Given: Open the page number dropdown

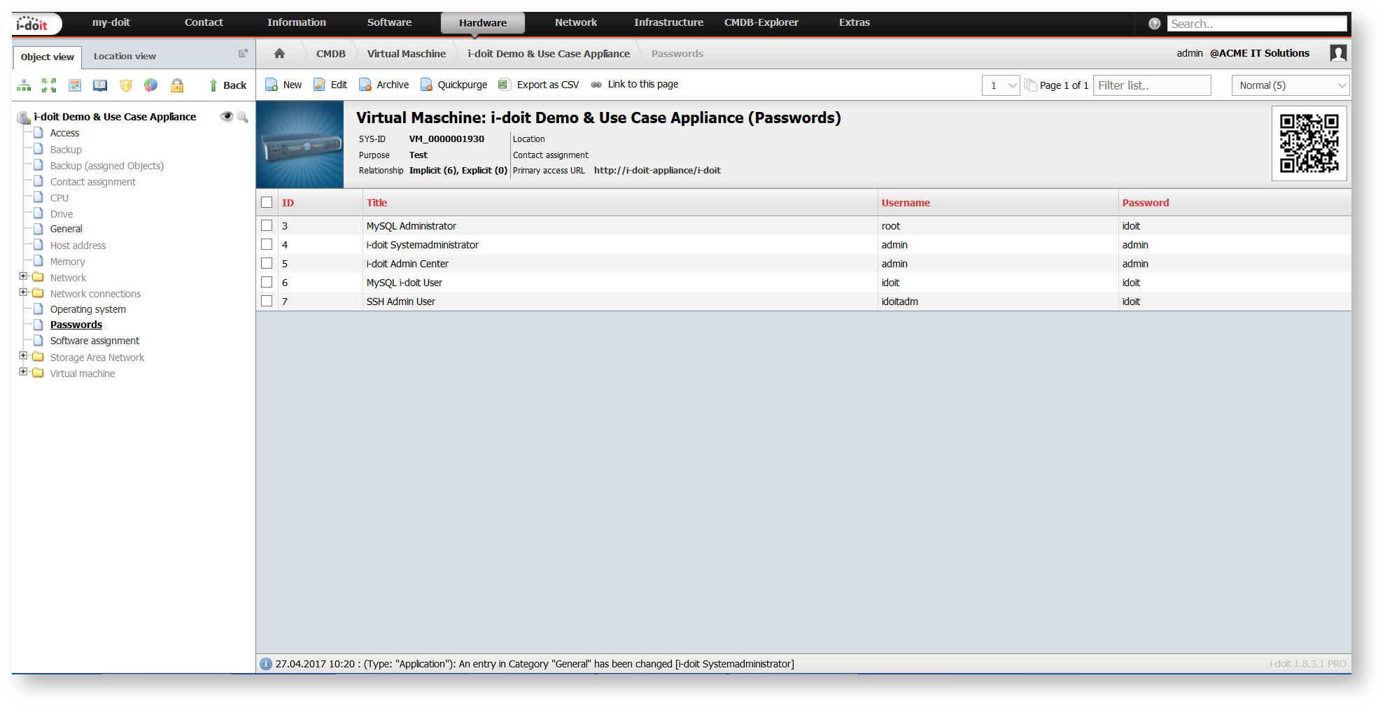Looking at the screenshot, I should (x=1001, y=85).
